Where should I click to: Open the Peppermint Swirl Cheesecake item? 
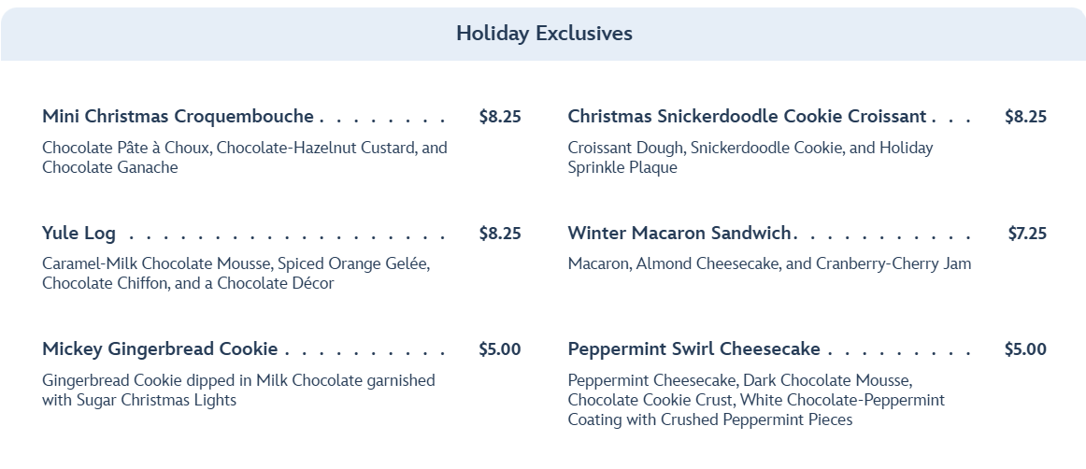coord(693,349)
